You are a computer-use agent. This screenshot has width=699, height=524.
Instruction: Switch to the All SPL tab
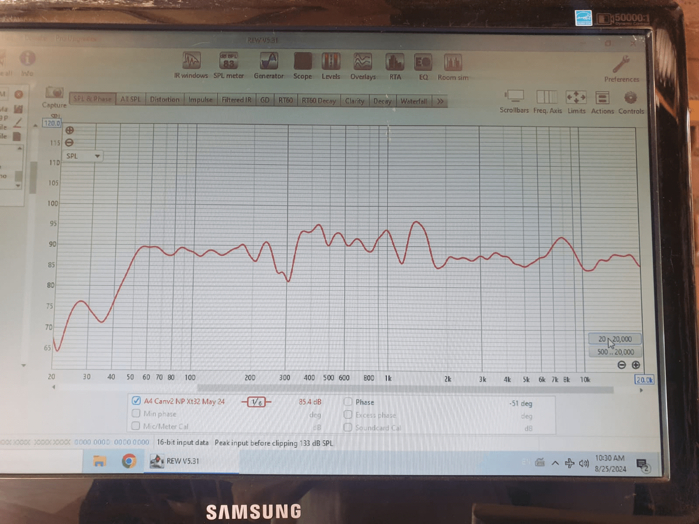pyautogui.click(x=131, y=99)
